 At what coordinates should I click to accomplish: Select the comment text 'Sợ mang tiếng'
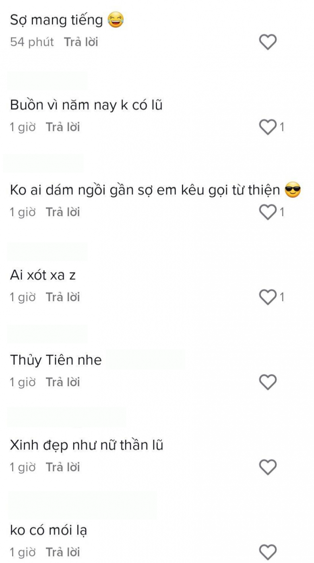56,20
